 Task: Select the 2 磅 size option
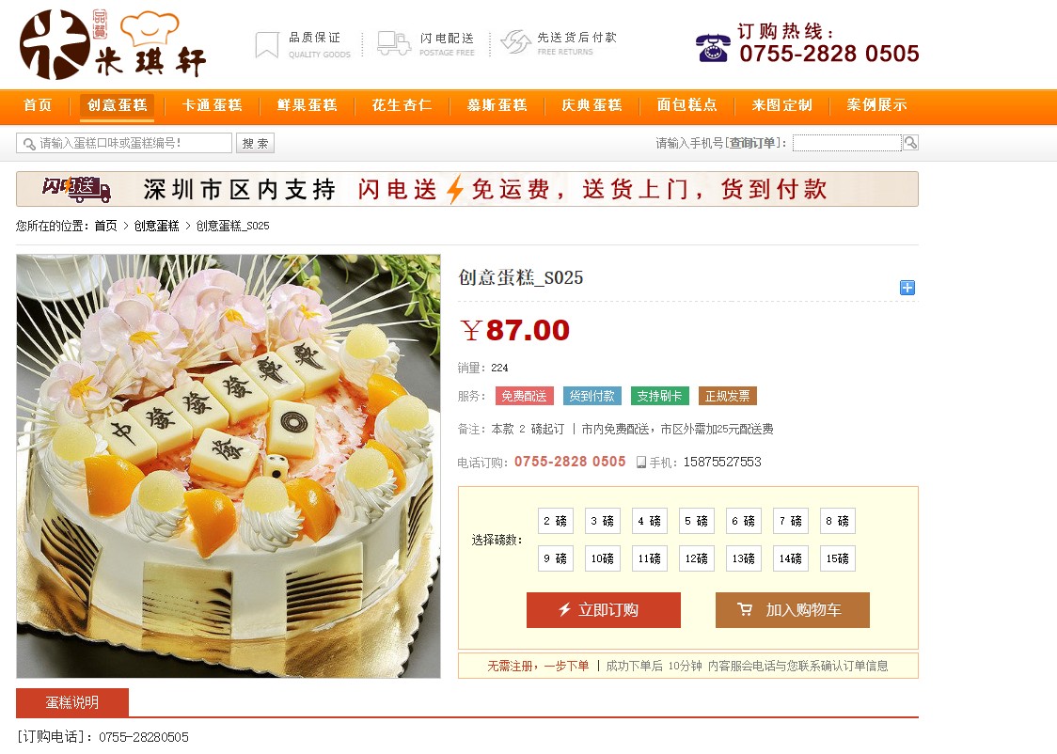click(556, 521)
